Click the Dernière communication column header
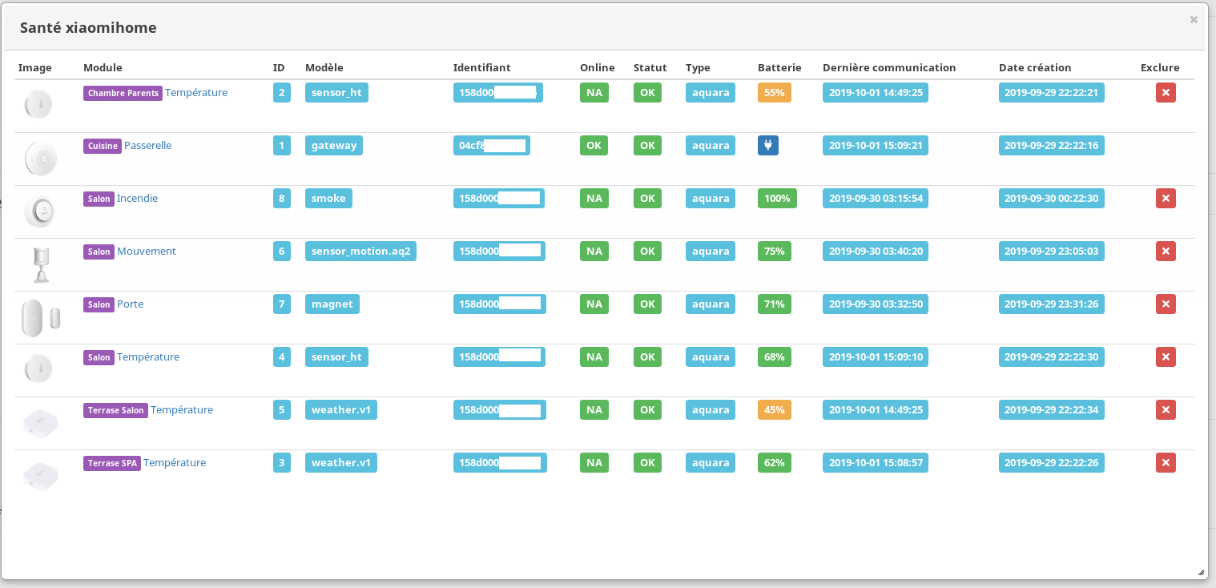 point(889,68)
